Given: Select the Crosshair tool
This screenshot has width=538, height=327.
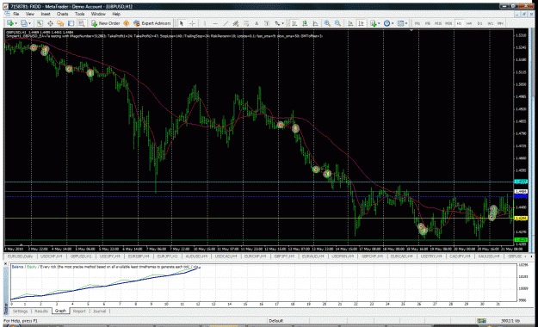Looking at the screenshot, I should coord(193,23).
